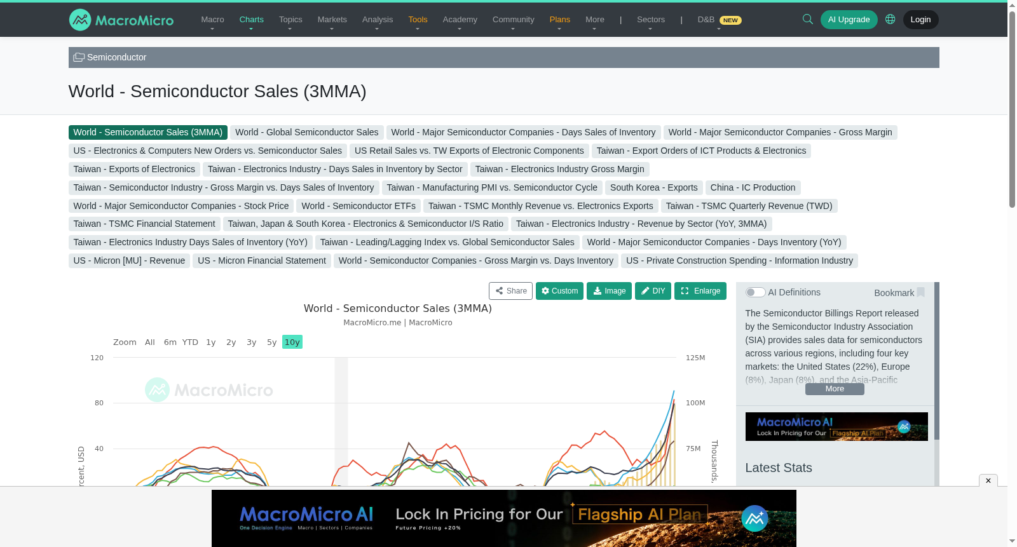Set chart zoom to 6m
The width and height of the screenshot is (1017, 547).
tap(170, 342)
